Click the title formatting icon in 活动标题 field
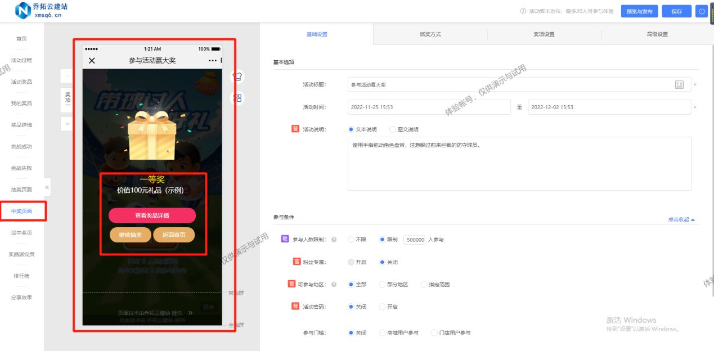This screenshot has height=351, width=714. 679,84
